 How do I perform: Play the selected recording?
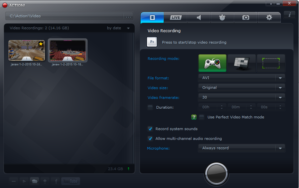point(24,181)
